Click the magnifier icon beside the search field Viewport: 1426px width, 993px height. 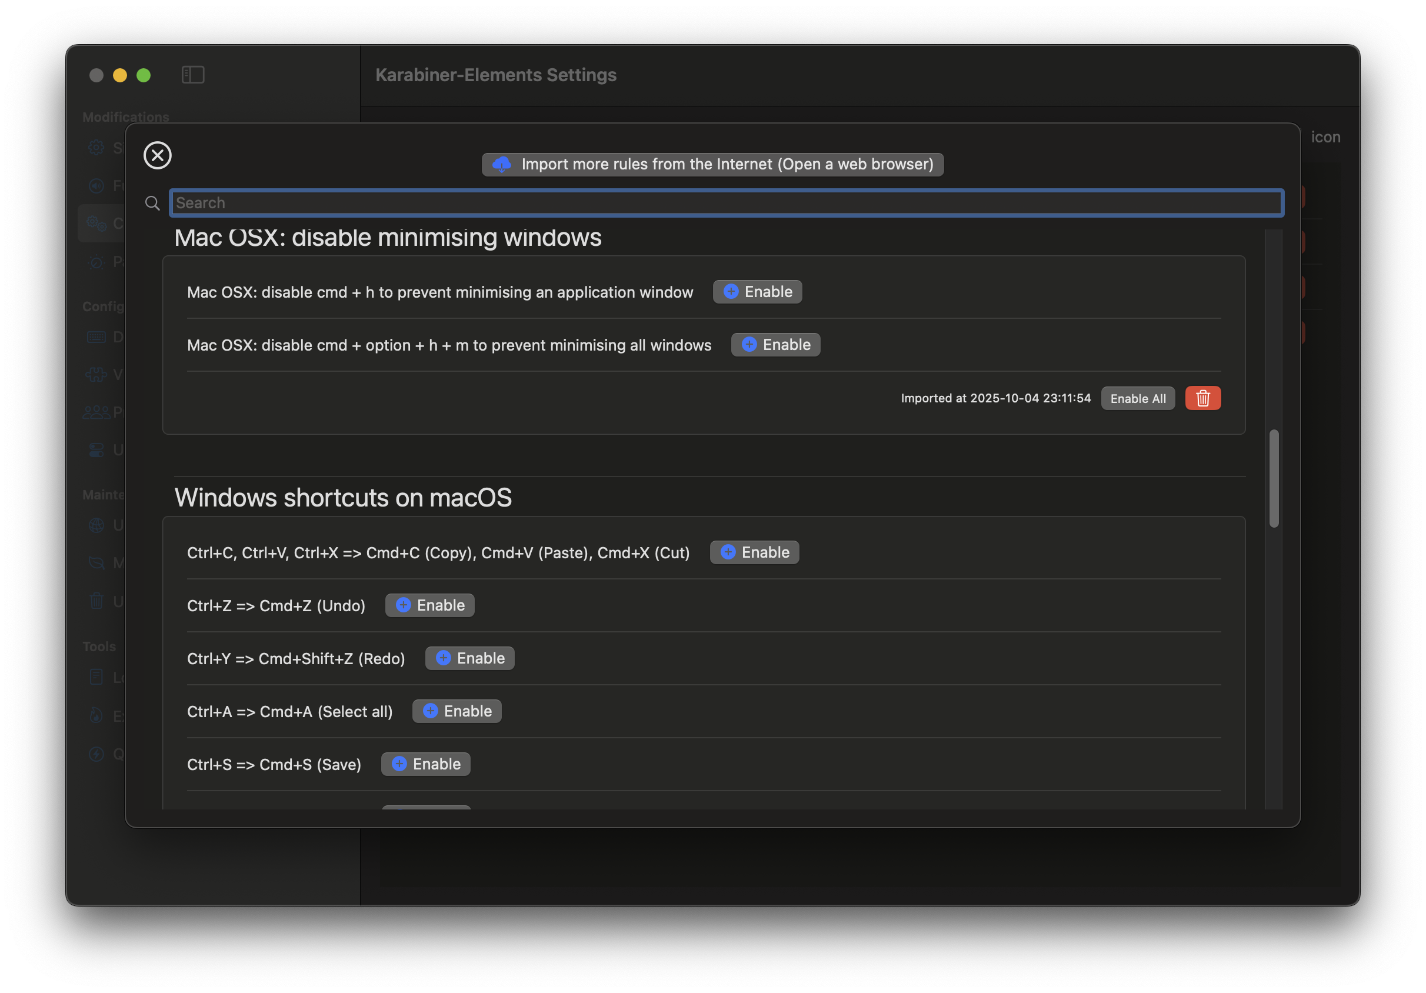(x=152, y=202)
